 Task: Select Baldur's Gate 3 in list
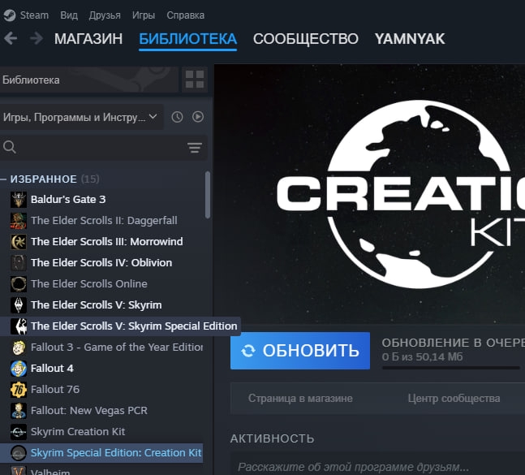68,200
